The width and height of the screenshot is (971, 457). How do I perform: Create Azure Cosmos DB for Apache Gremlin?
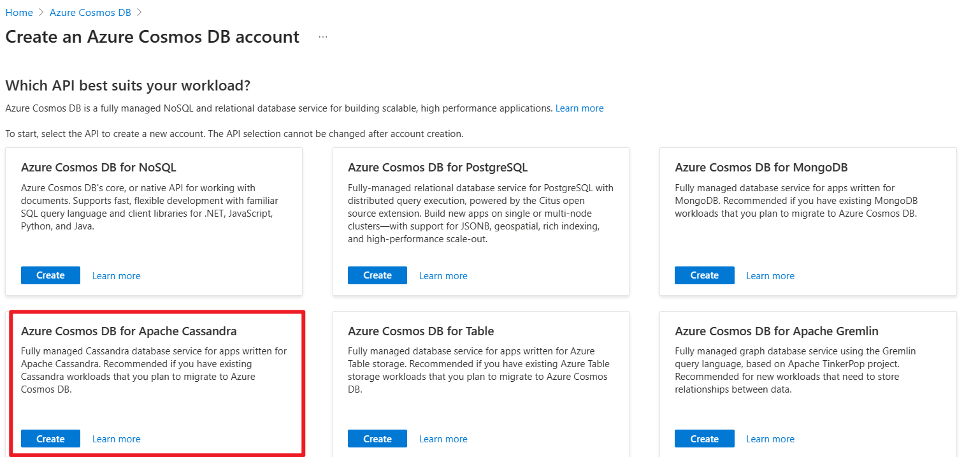704,439
